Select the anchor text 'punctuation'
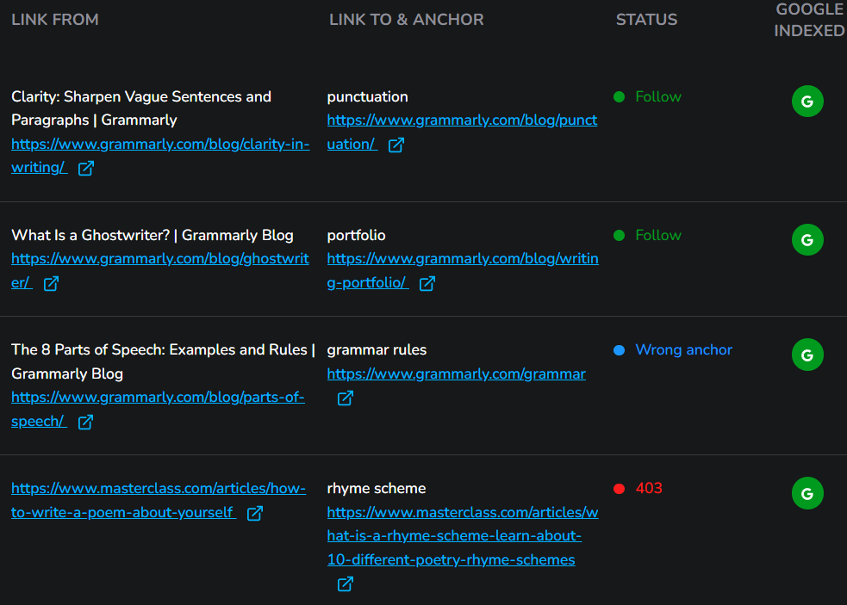This screenshot has height=605, width=847. click(x=367, y=97)
